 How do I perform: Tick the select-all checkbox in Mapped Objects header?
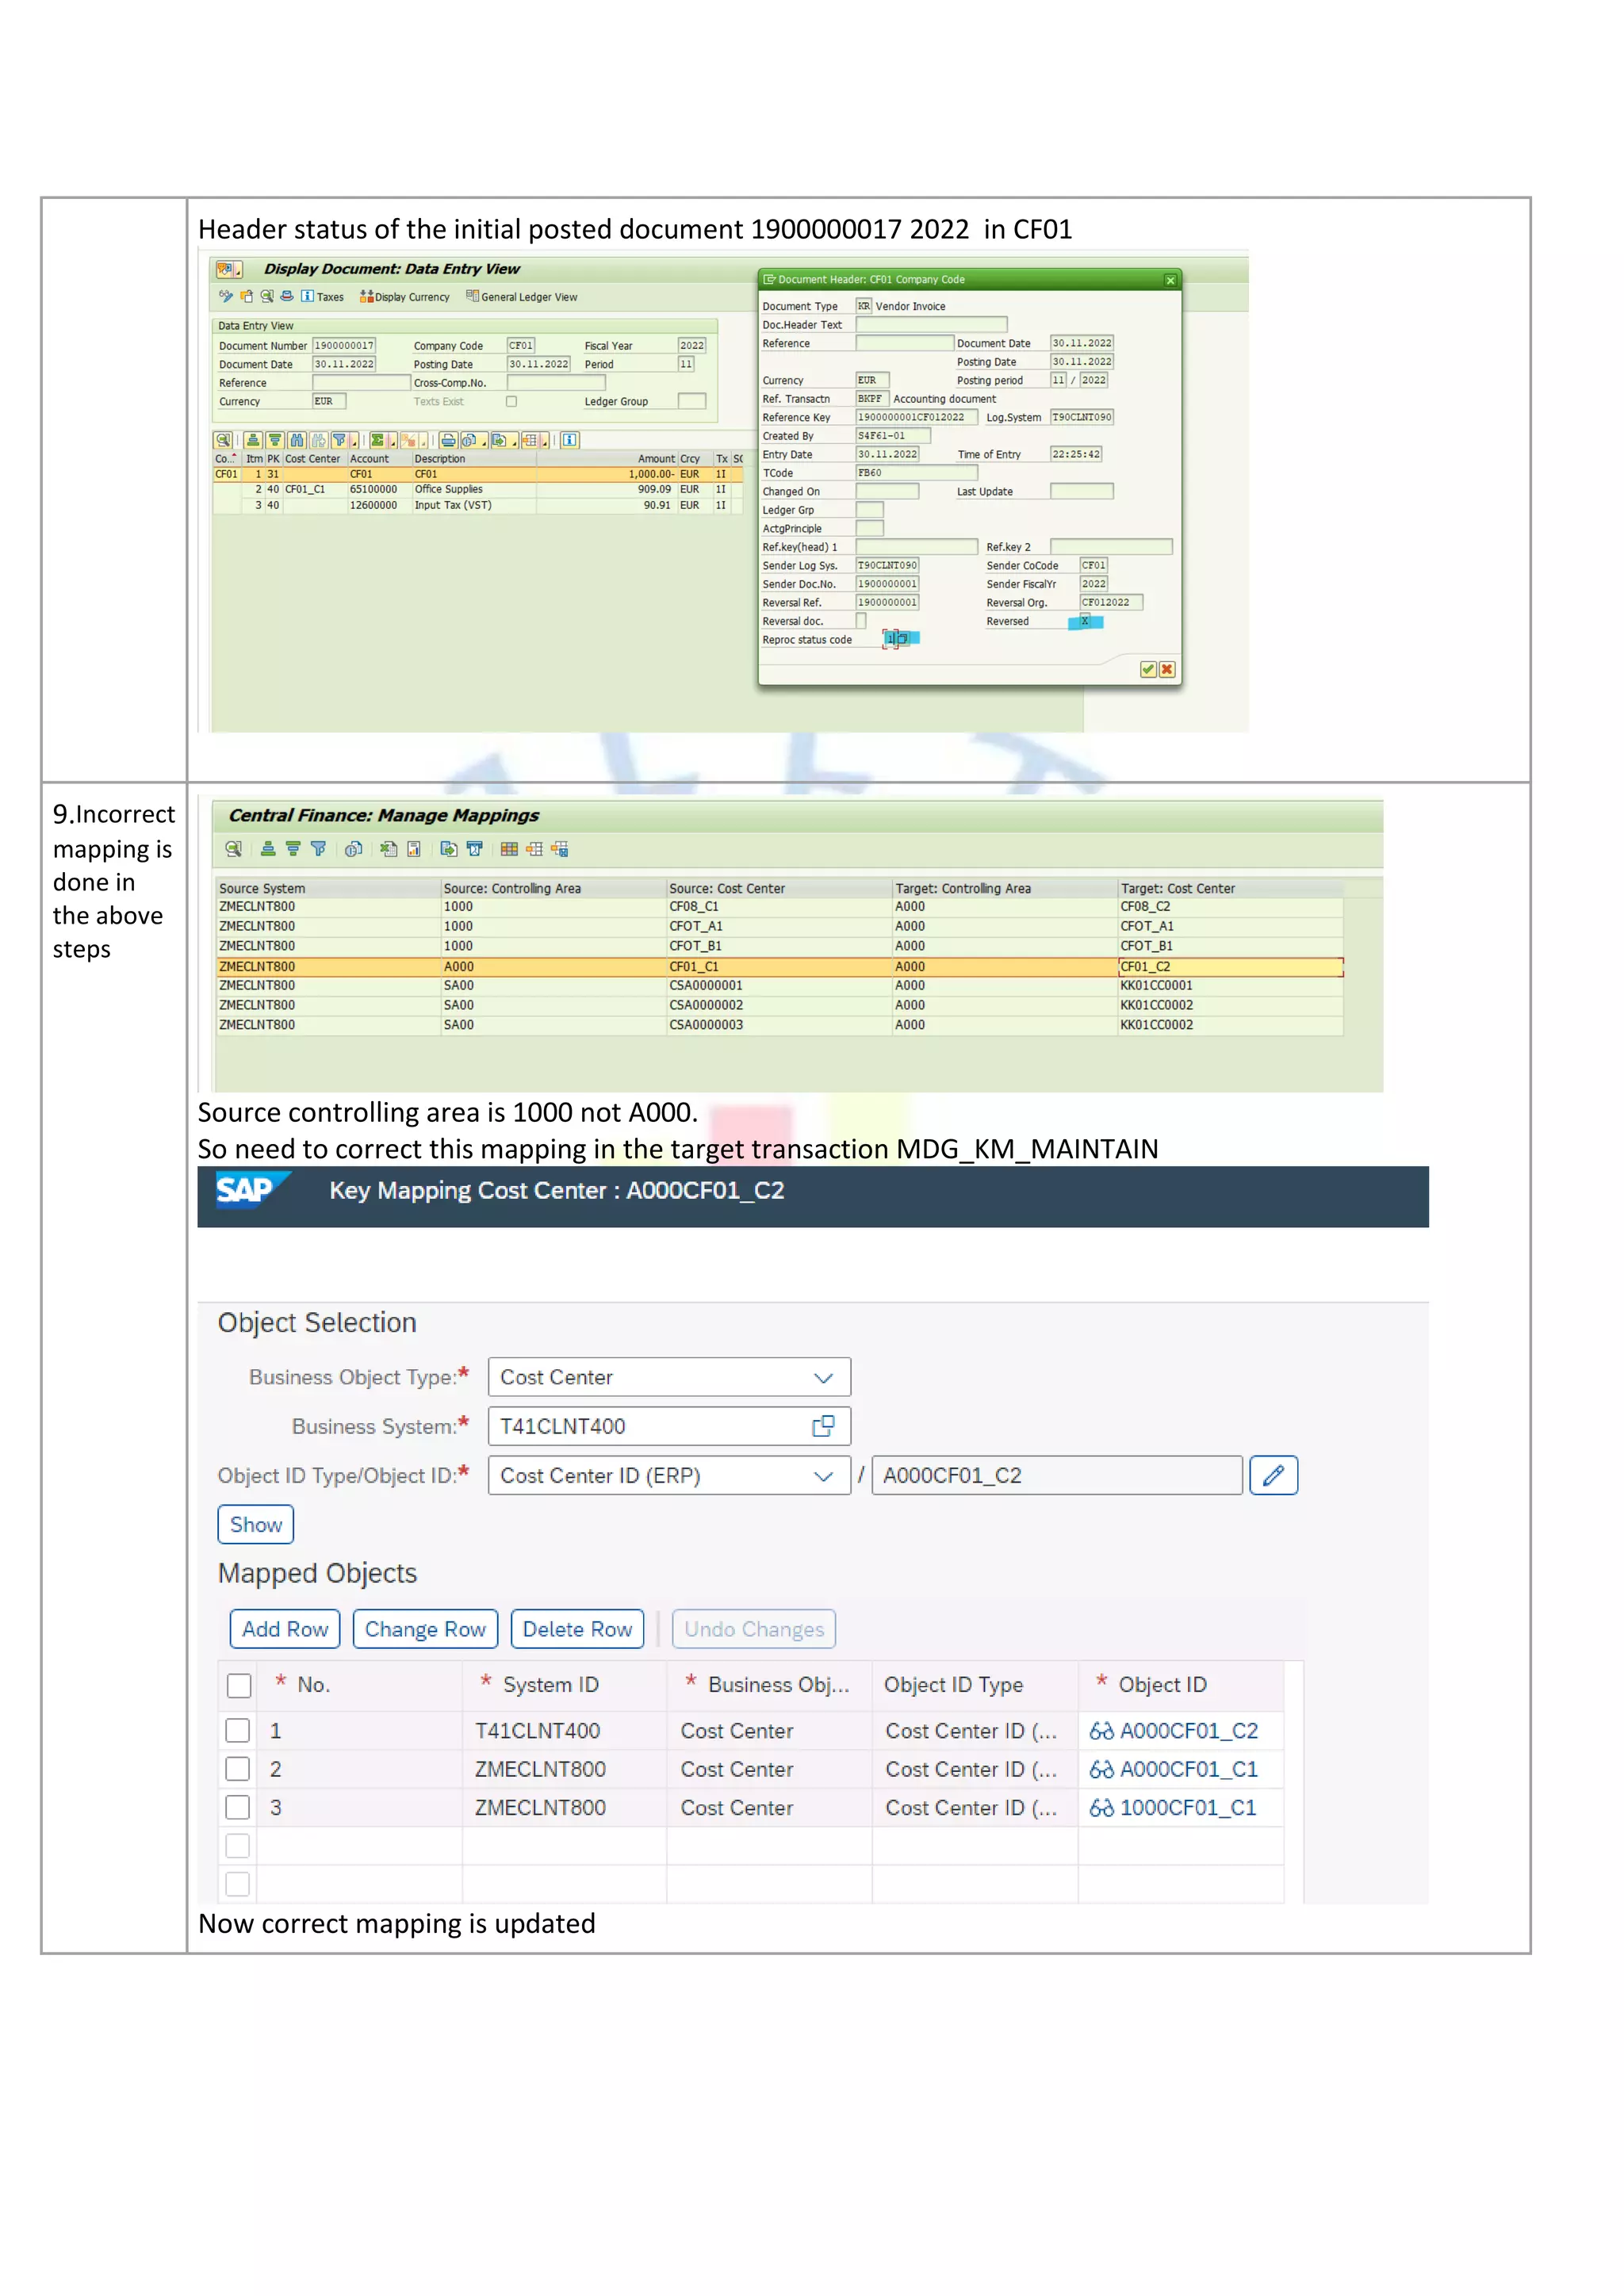point(239,1686)
